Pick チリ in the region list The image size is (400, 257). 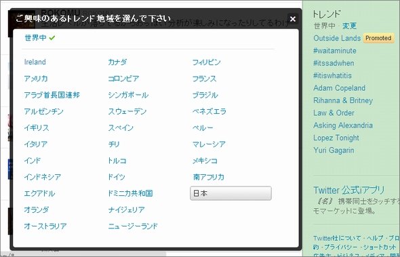[x=114, y=144]
